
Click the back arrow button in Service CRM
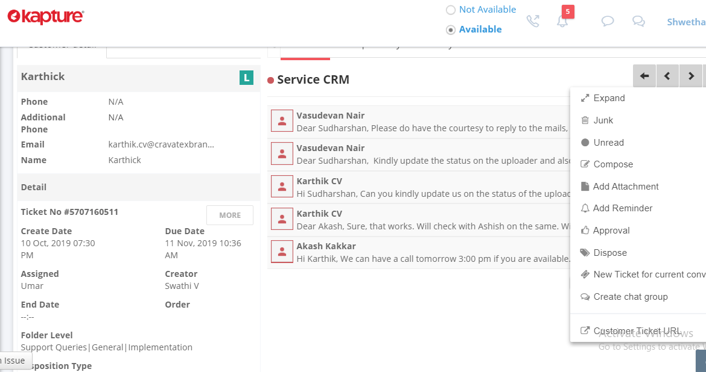tap(644, 76)
